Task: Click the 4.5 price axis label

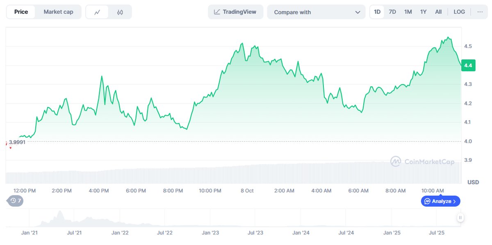Action: pyautogui.click(x=468, y=46)
